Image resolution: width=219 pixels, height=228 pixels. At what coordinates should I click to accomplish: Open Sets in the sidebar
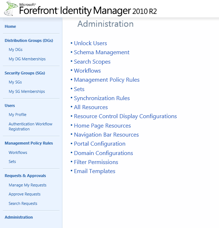point(12,162)
